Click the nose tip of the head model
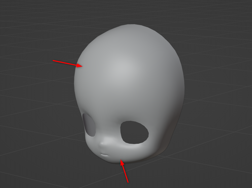This screenshot has width=252, height=188. 102,144
